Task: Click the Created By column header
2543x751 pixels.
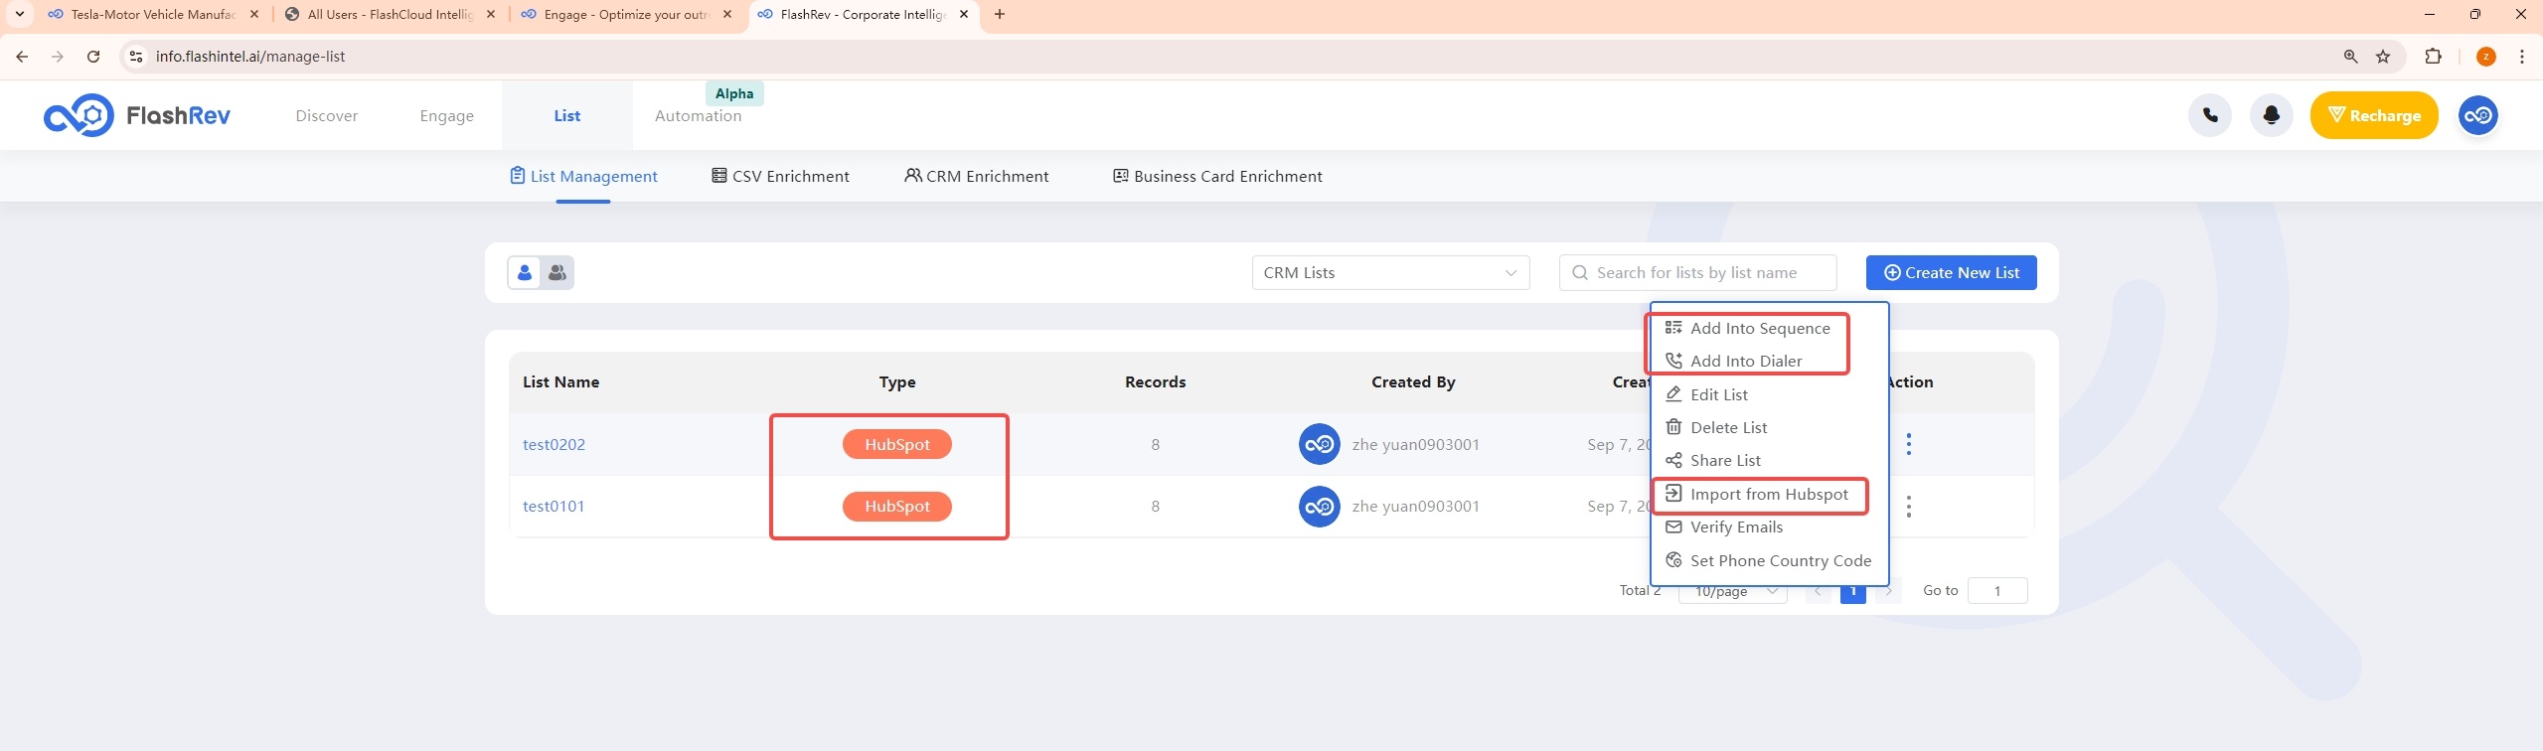Action: [1413, 382]
